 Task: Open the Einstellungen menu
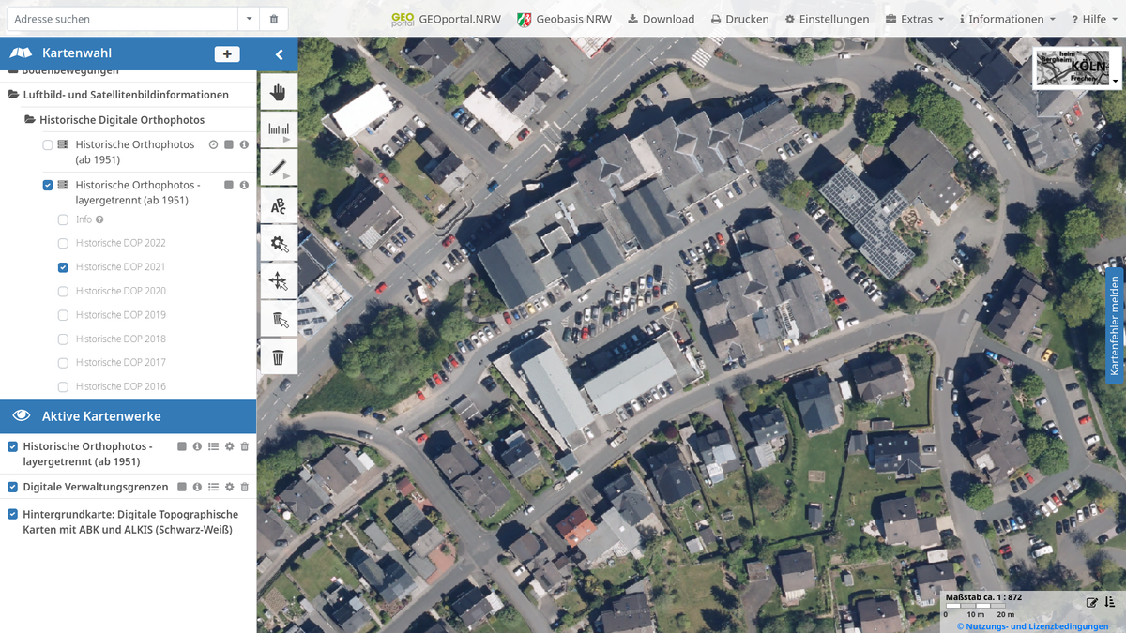point(828,19)
